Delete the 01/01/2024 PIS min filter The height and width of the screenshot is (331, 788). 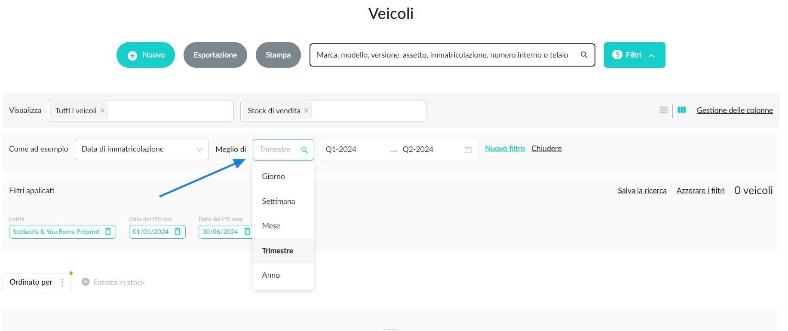[178, 232]
